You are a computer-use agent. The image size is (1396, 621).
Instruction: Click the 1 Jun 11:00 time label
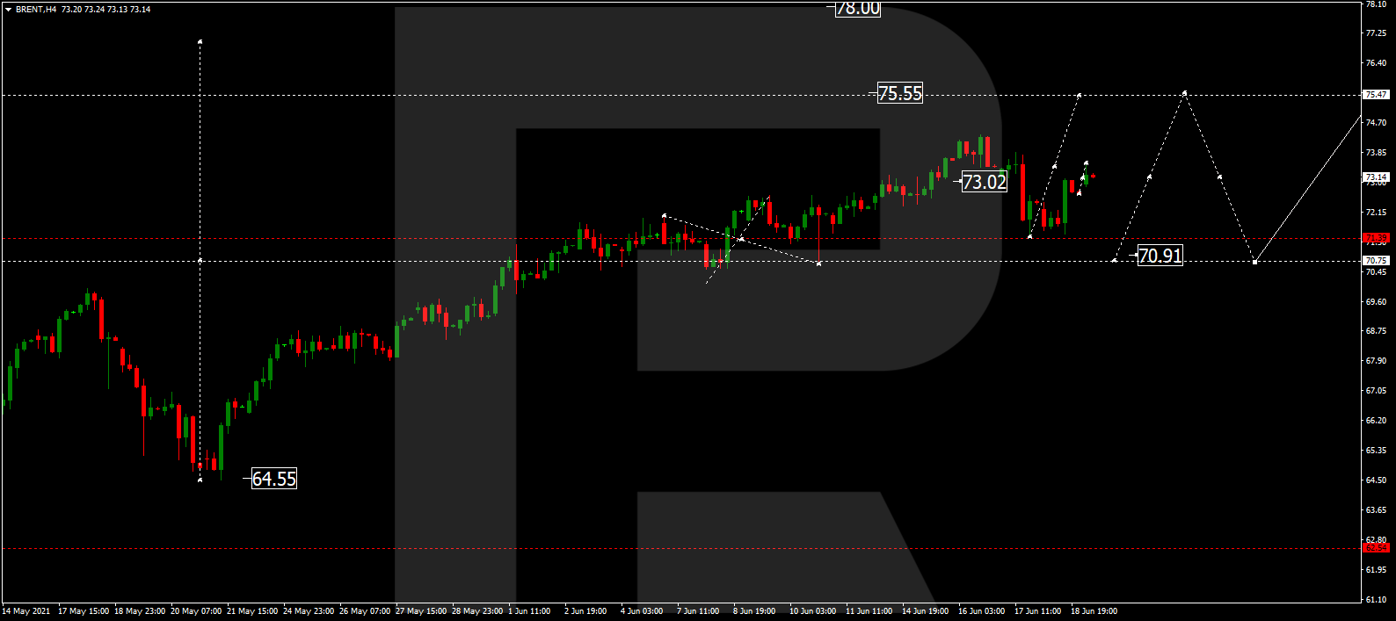(x=529, y=611)
